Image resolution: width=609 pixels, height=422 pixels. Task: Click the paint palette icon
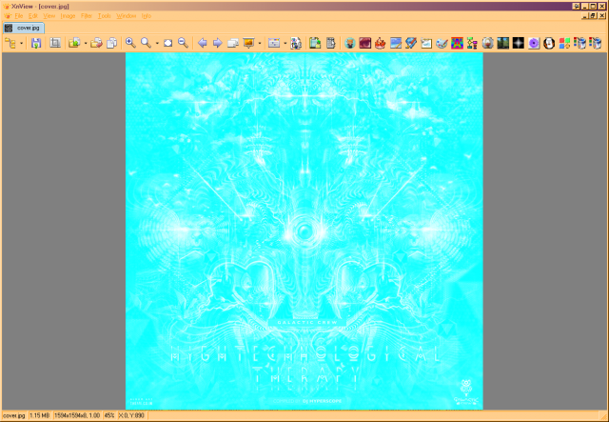pos(442,43)
